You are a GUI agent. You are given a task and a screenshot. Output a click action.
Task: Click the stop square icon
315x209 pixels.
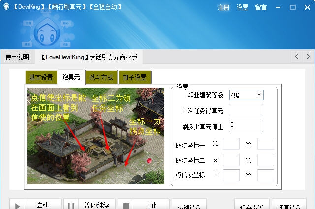point(126,206)
